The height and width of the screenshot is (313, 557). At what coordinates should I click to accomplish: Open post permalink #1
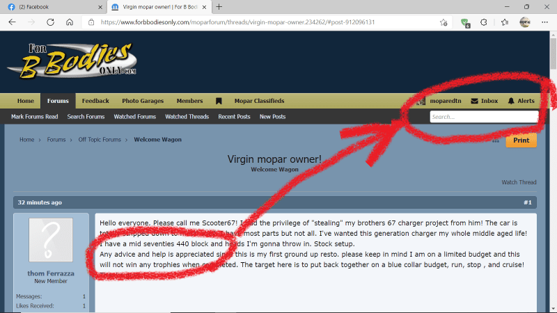528,202
